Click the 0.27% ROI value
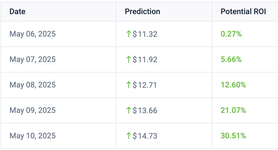Viewport: 278px width, 150px height. 231,34
